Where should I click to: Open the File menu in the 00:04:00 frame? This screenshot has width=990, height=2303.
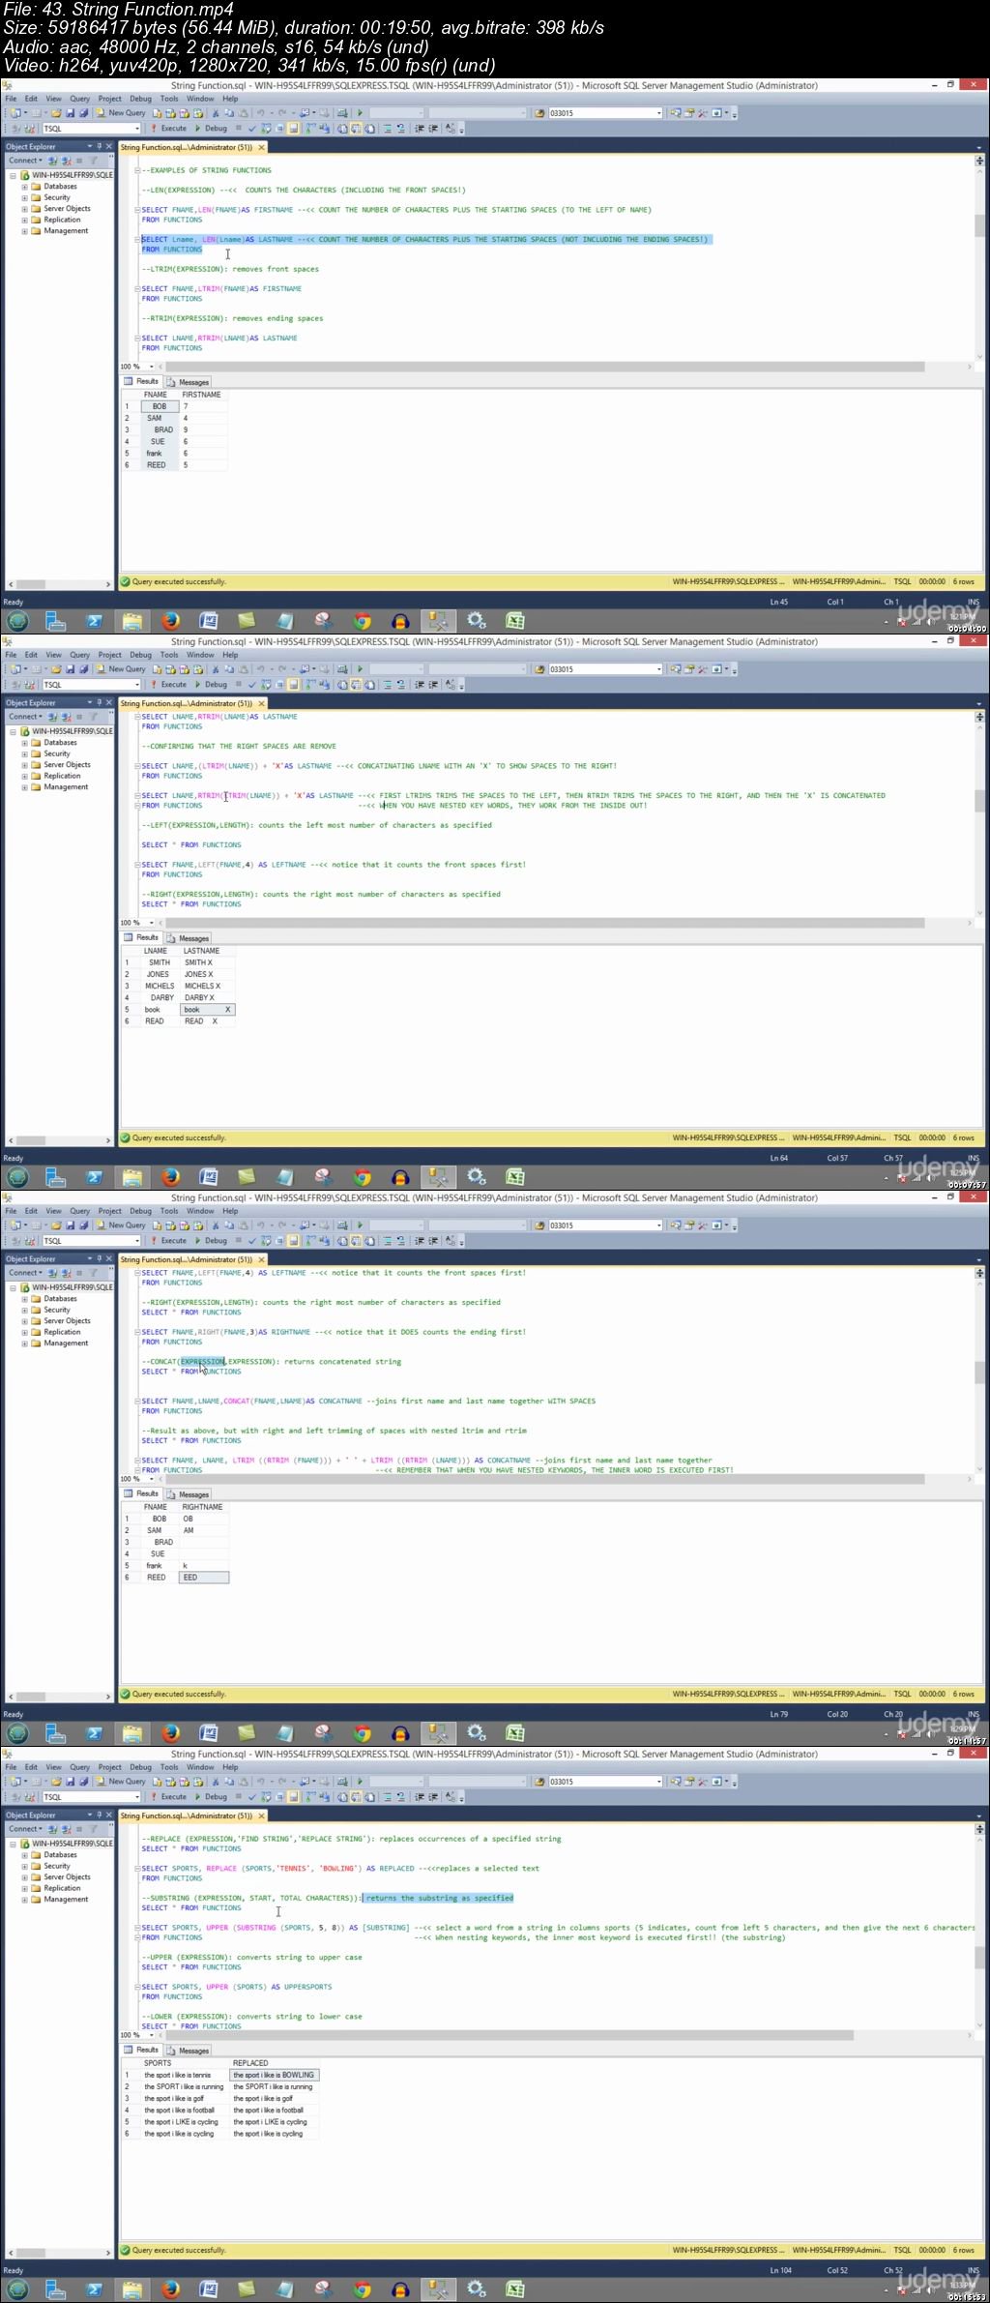tap(11, 99)
